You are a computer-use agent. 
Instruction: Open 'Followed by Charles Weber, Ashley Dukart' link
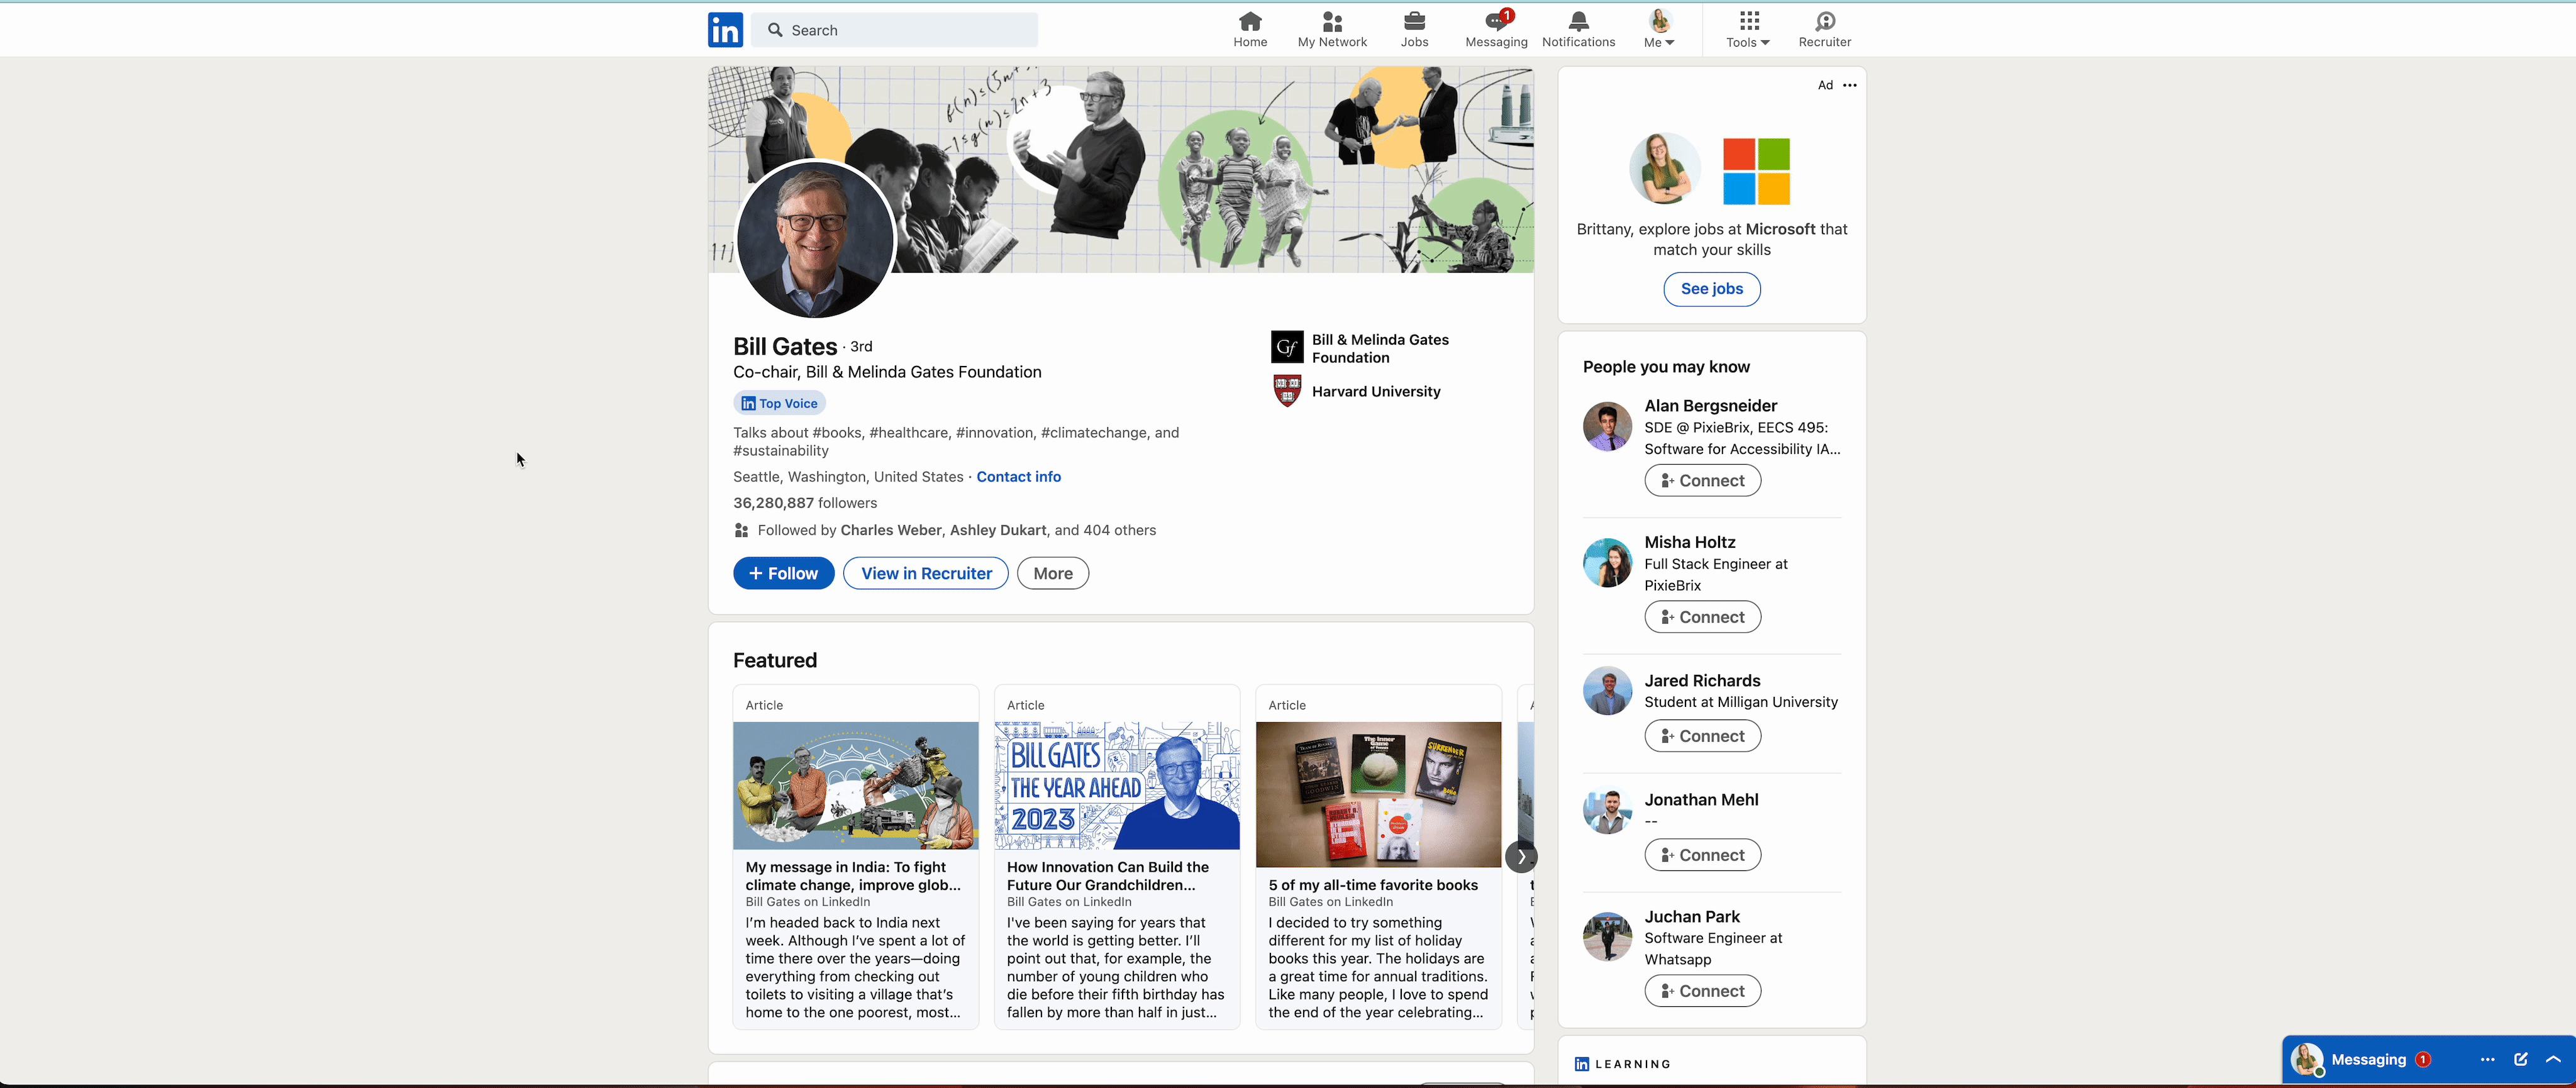pos(957,531)
